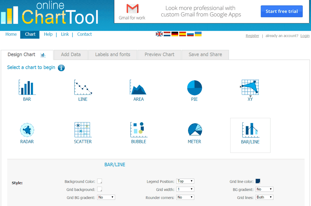311x206 pixels.
Task: Pick the AREA chart icon
Action: (138, 87)
